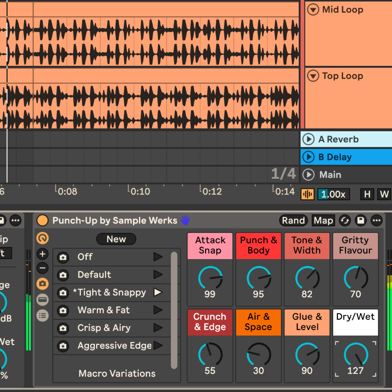The width and height of the screenshot is (392, 392).
Task: Create a New macro variation
Action: (x=116, y=239)
